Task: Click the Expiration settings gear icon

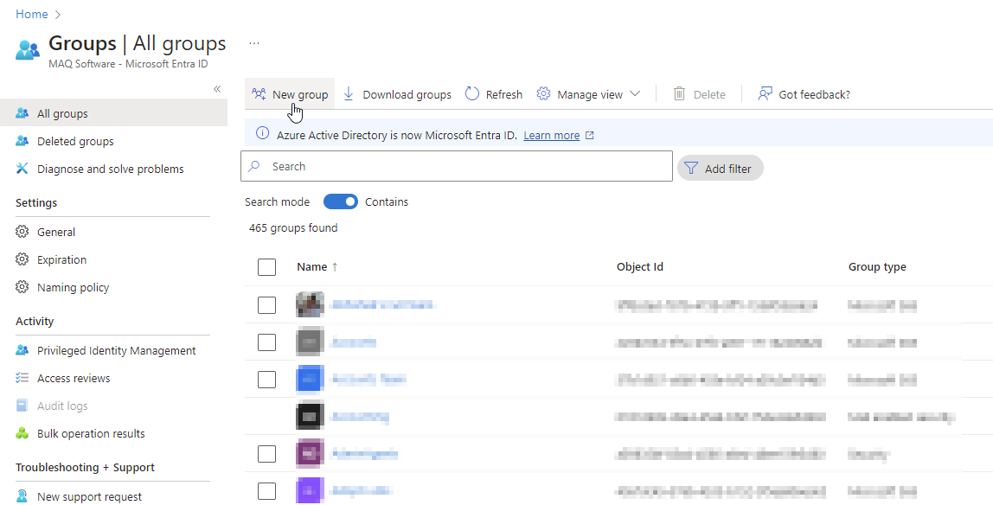Action: pyautogui.click(x=22, y=259)
